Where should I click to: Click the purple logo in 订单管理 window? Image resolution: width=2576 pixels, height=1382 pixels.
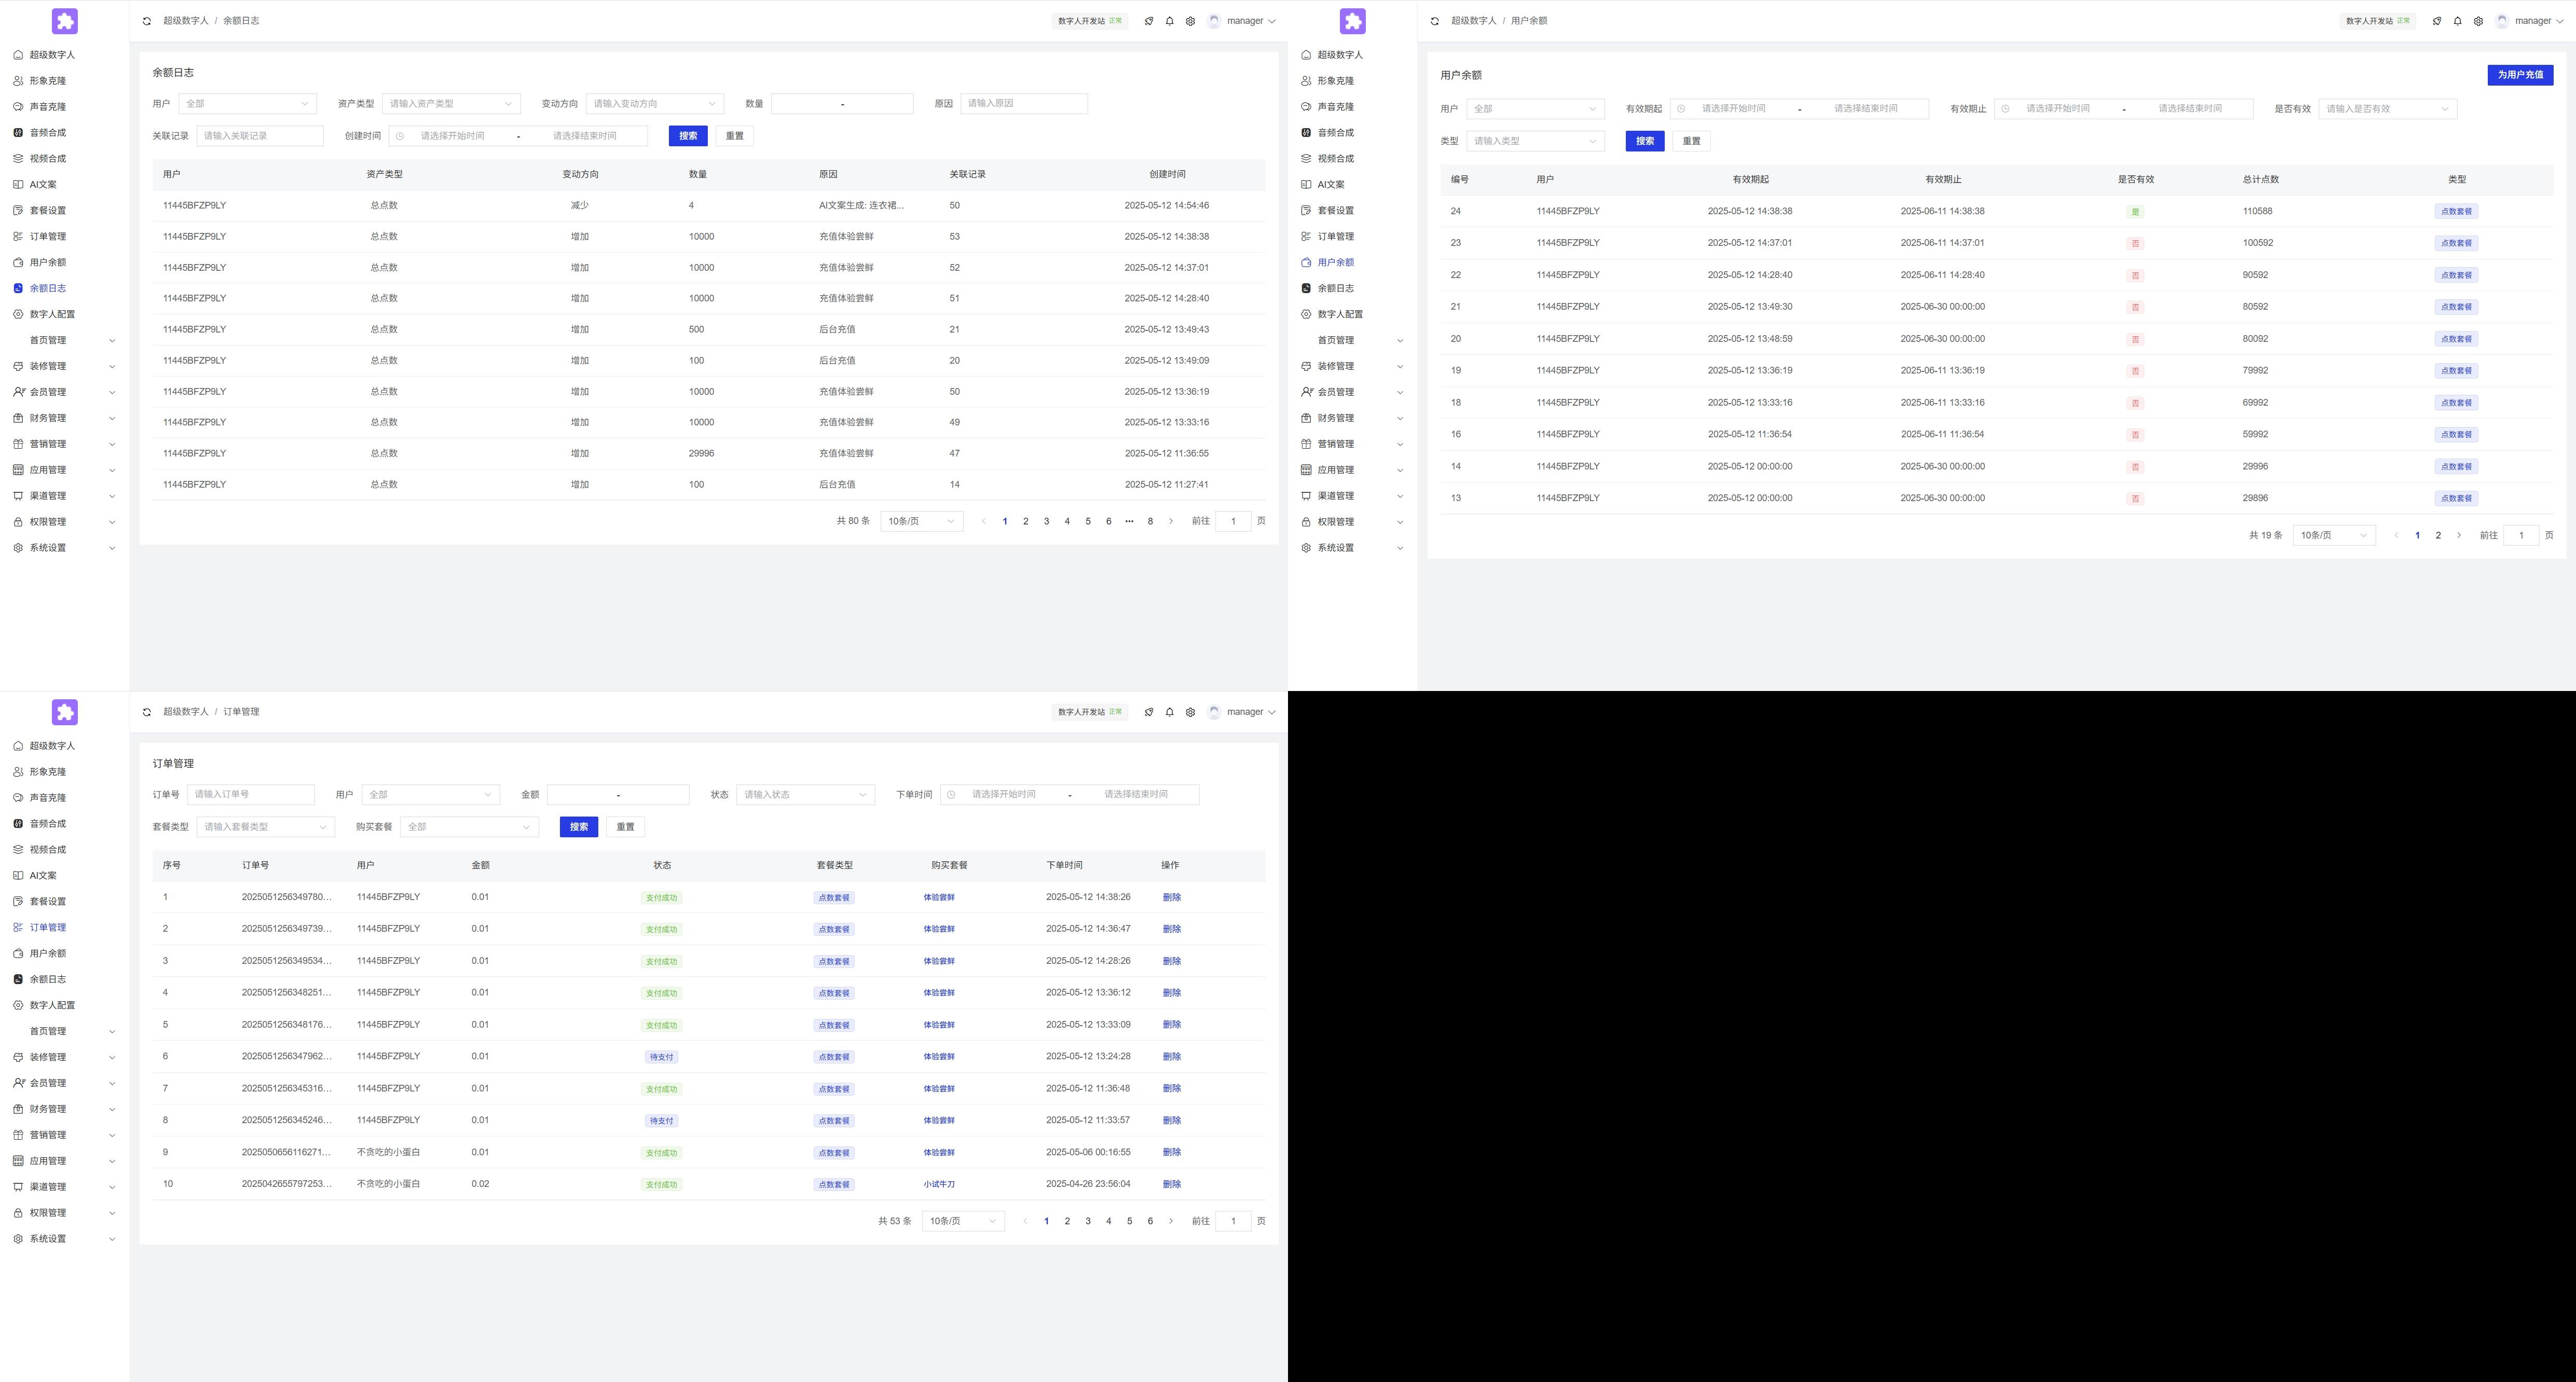point(65,712)
